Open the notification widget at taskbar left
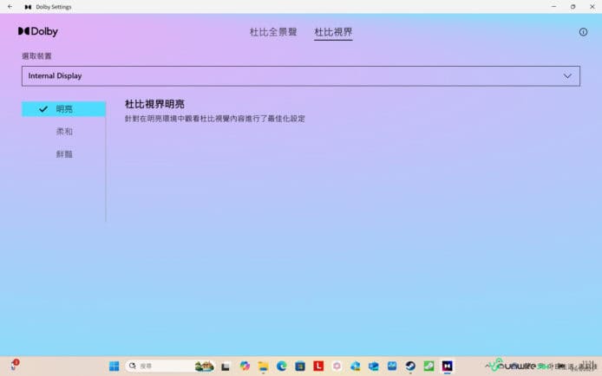This screenshot has width=602, height=376. click(14, 366)
